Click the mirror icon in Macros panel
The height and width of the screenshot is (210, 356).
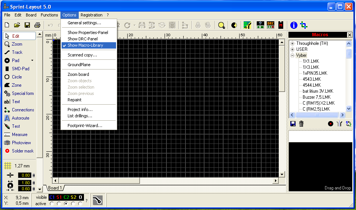[x=340, y=124]
